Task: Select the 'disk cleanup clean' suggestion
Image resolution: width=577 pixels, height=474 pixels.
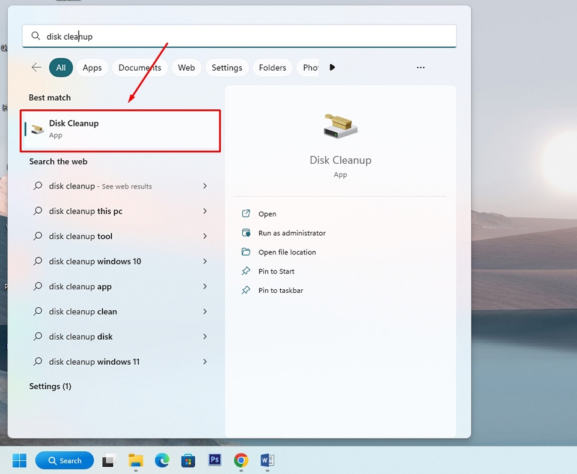Action: point(120,311)
